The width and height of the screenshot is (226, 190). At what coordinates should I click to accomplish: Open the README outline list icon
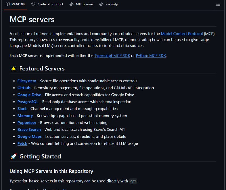click(x=218, y=4)
